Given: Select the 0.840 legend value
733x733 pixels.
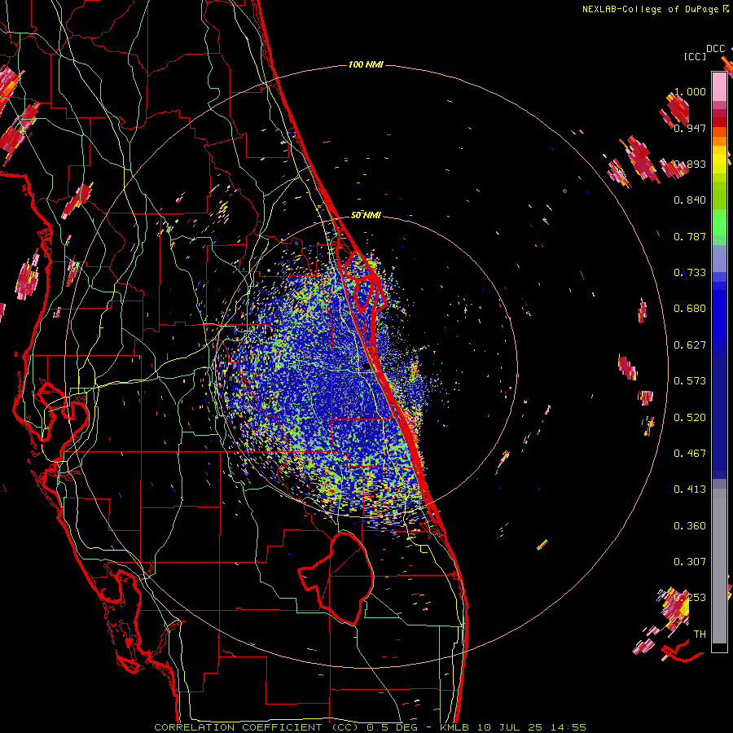Looking at the screenshot, I should [x=690, y=200].
